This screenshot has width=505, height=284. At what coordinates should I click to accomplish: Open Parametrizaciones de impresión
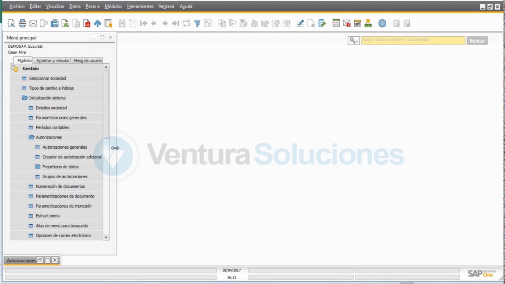64,206
